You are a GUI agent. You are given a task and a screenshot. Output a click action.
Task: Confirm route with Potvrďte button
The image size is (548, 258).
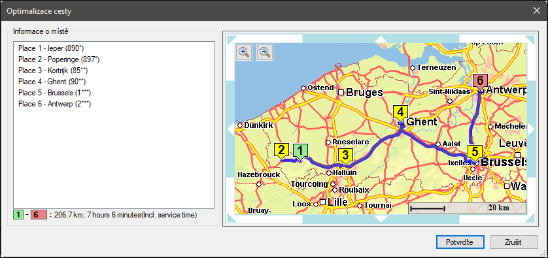[460, 242]
